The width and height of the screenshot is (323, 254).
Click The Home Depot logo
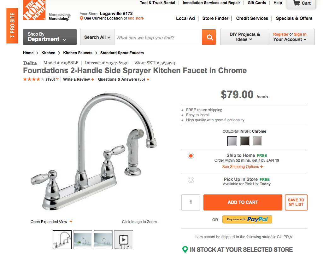point(34,10)
